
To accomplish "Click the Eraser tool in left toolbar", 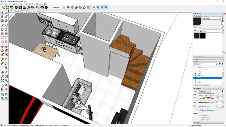I will (x=6, y=17).
